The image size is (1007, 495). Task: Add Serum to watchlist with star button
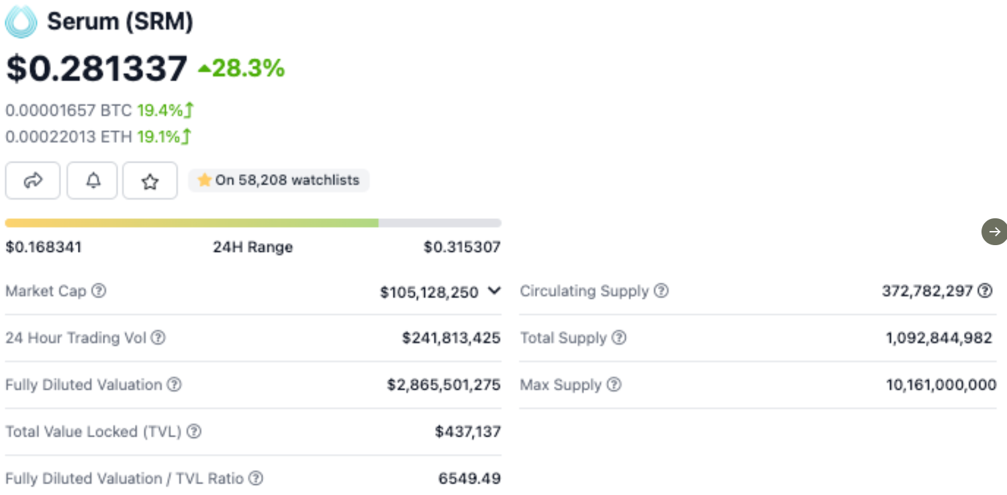(150, 181)
